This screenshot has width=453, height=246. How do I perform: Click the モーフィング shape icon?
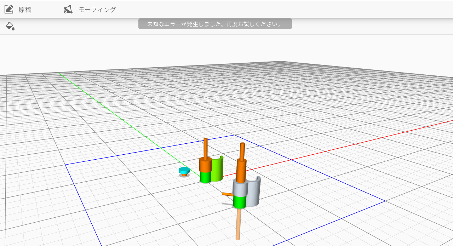[x=68, y=10]
